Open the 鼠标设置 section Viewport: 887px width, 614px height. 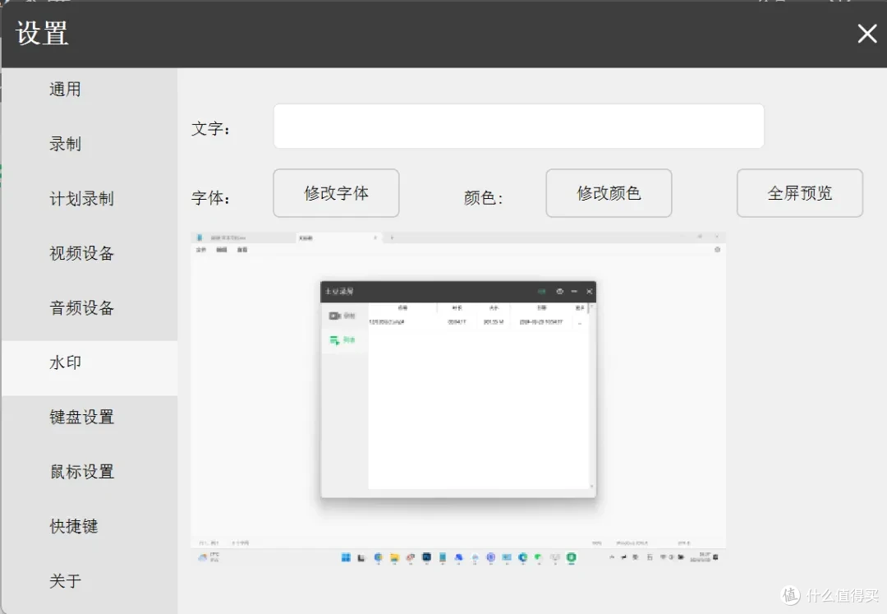(x=81, y=472)
